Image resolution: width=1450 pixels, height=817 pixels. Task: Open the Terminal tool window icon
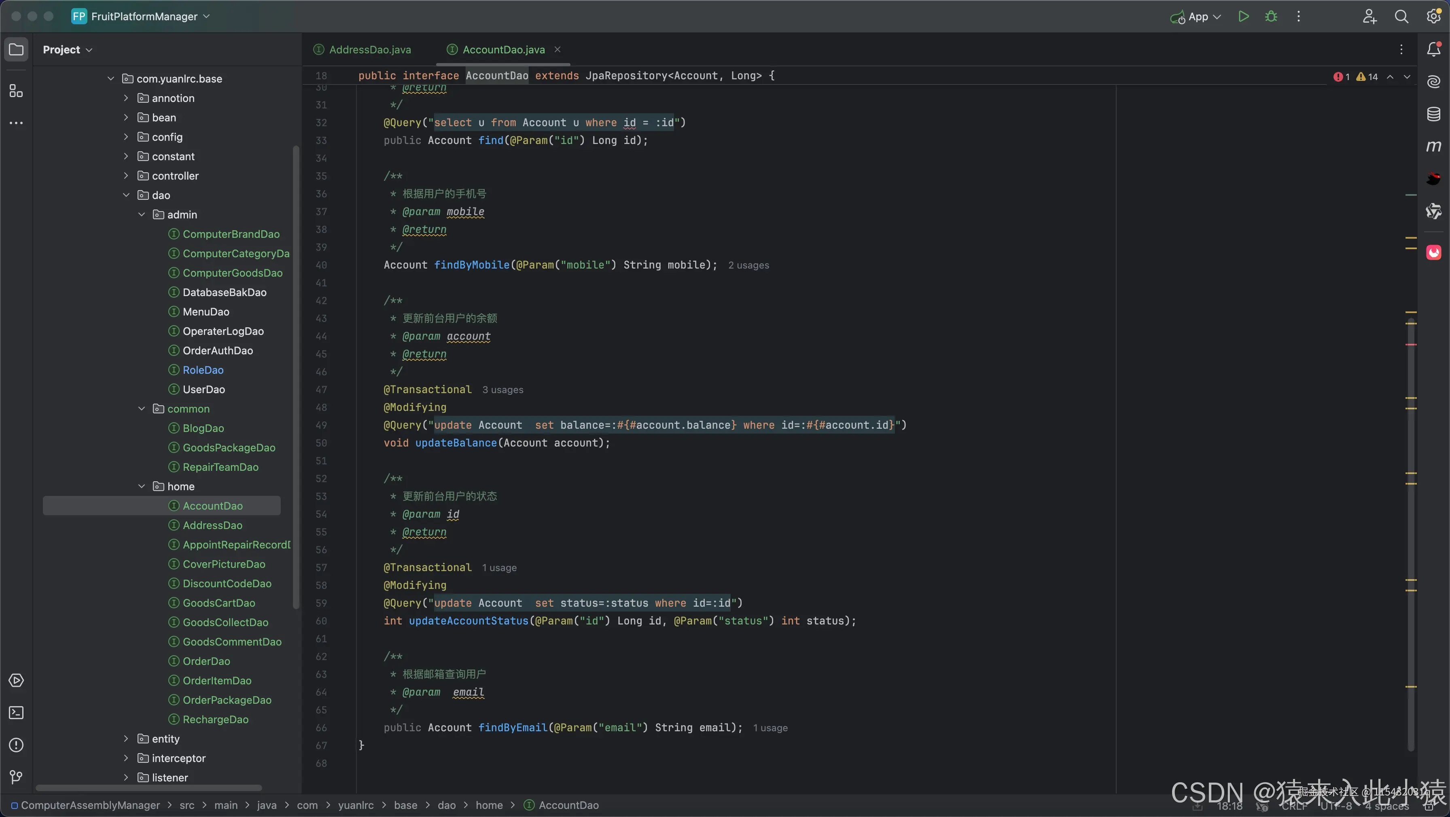(16, 712)
